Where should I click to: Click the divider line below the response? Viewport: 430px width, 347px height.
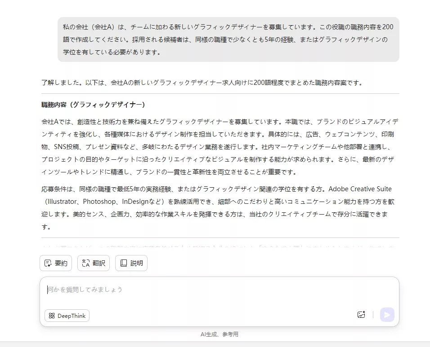219,237
